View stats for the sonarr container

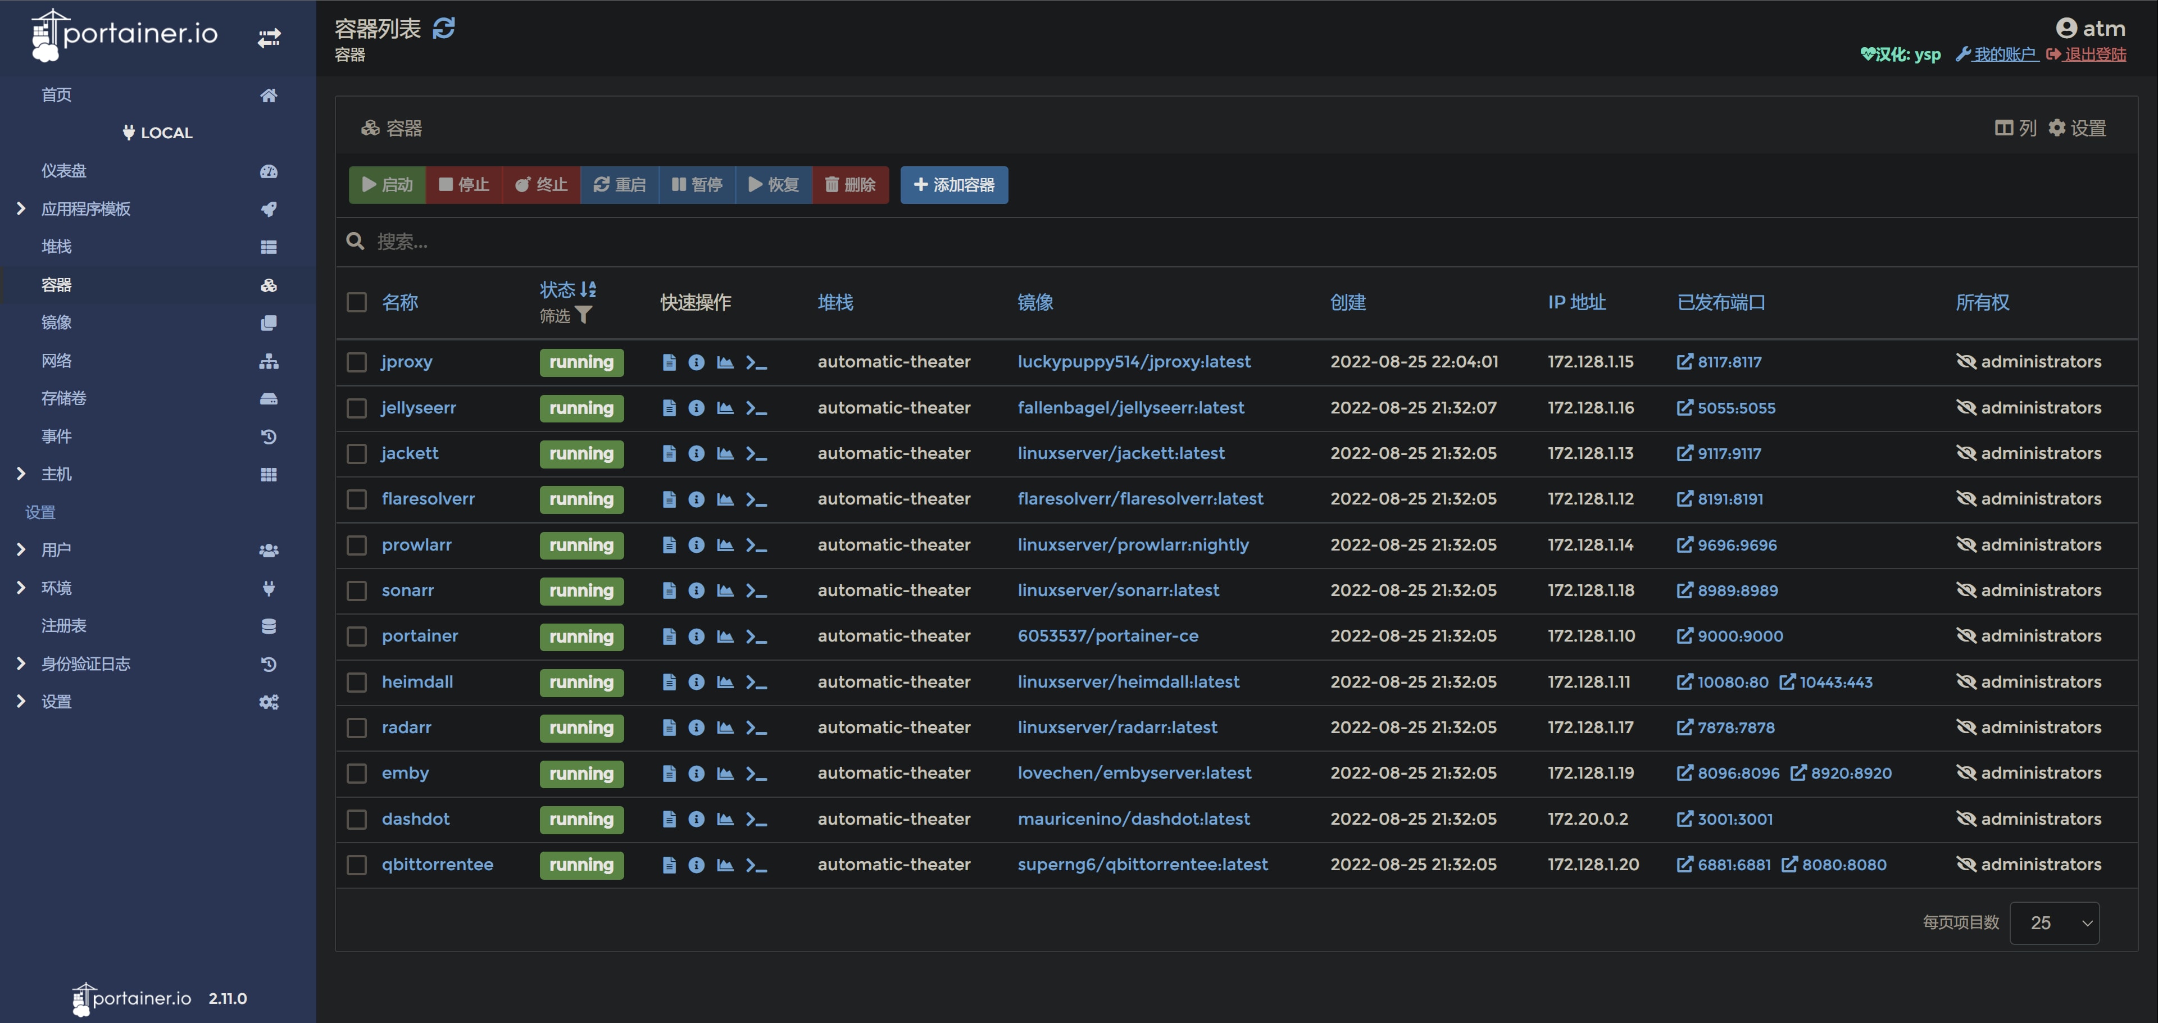click(725, 590)
